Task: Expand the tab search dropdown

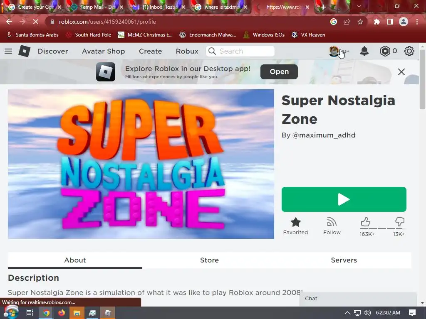Action: 359,6
